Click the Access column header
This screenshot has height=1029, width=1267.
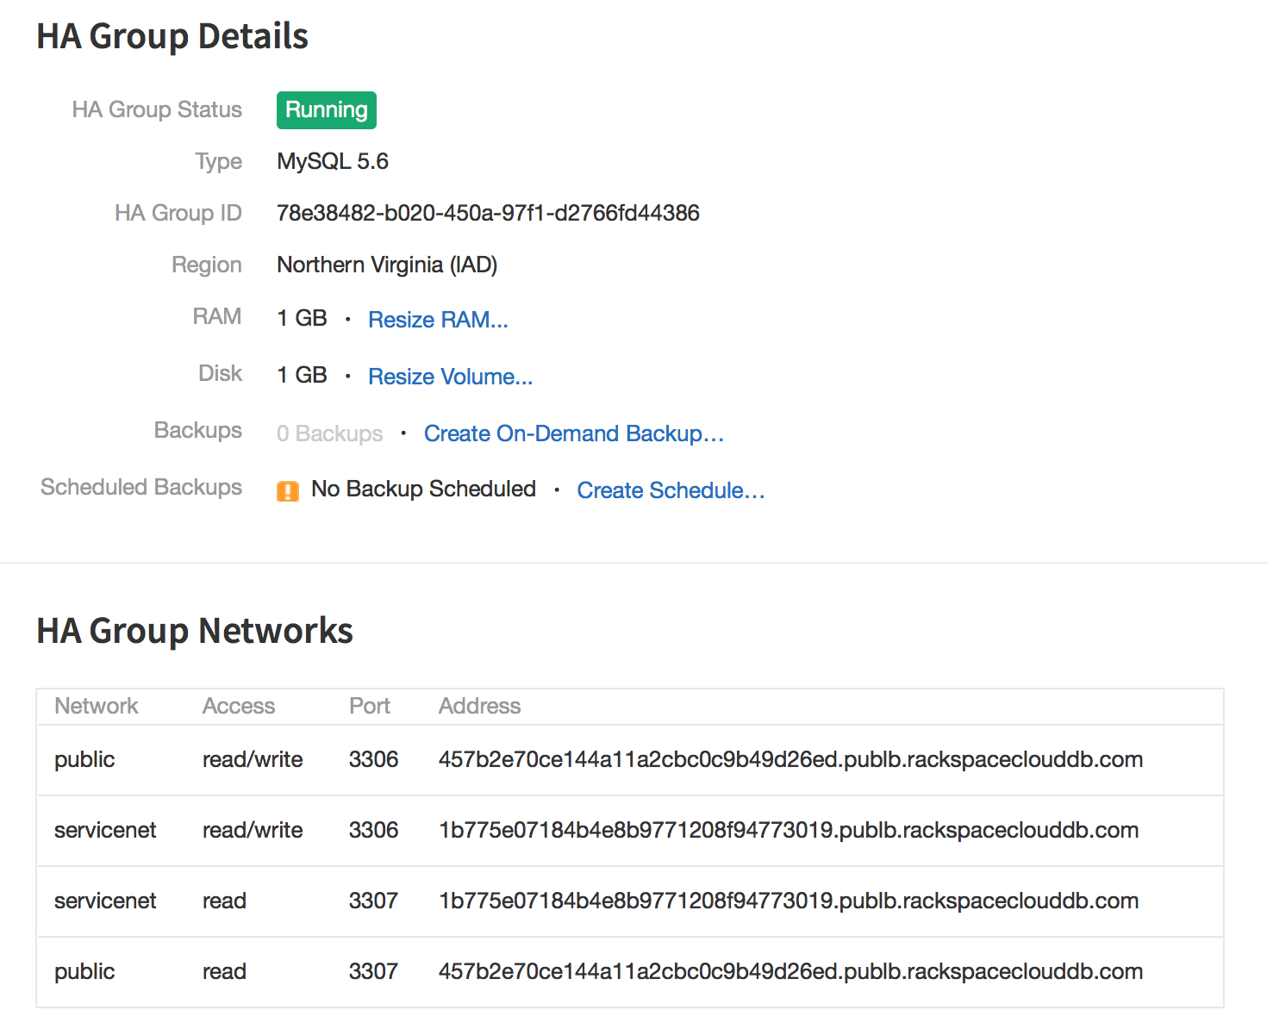239,706
